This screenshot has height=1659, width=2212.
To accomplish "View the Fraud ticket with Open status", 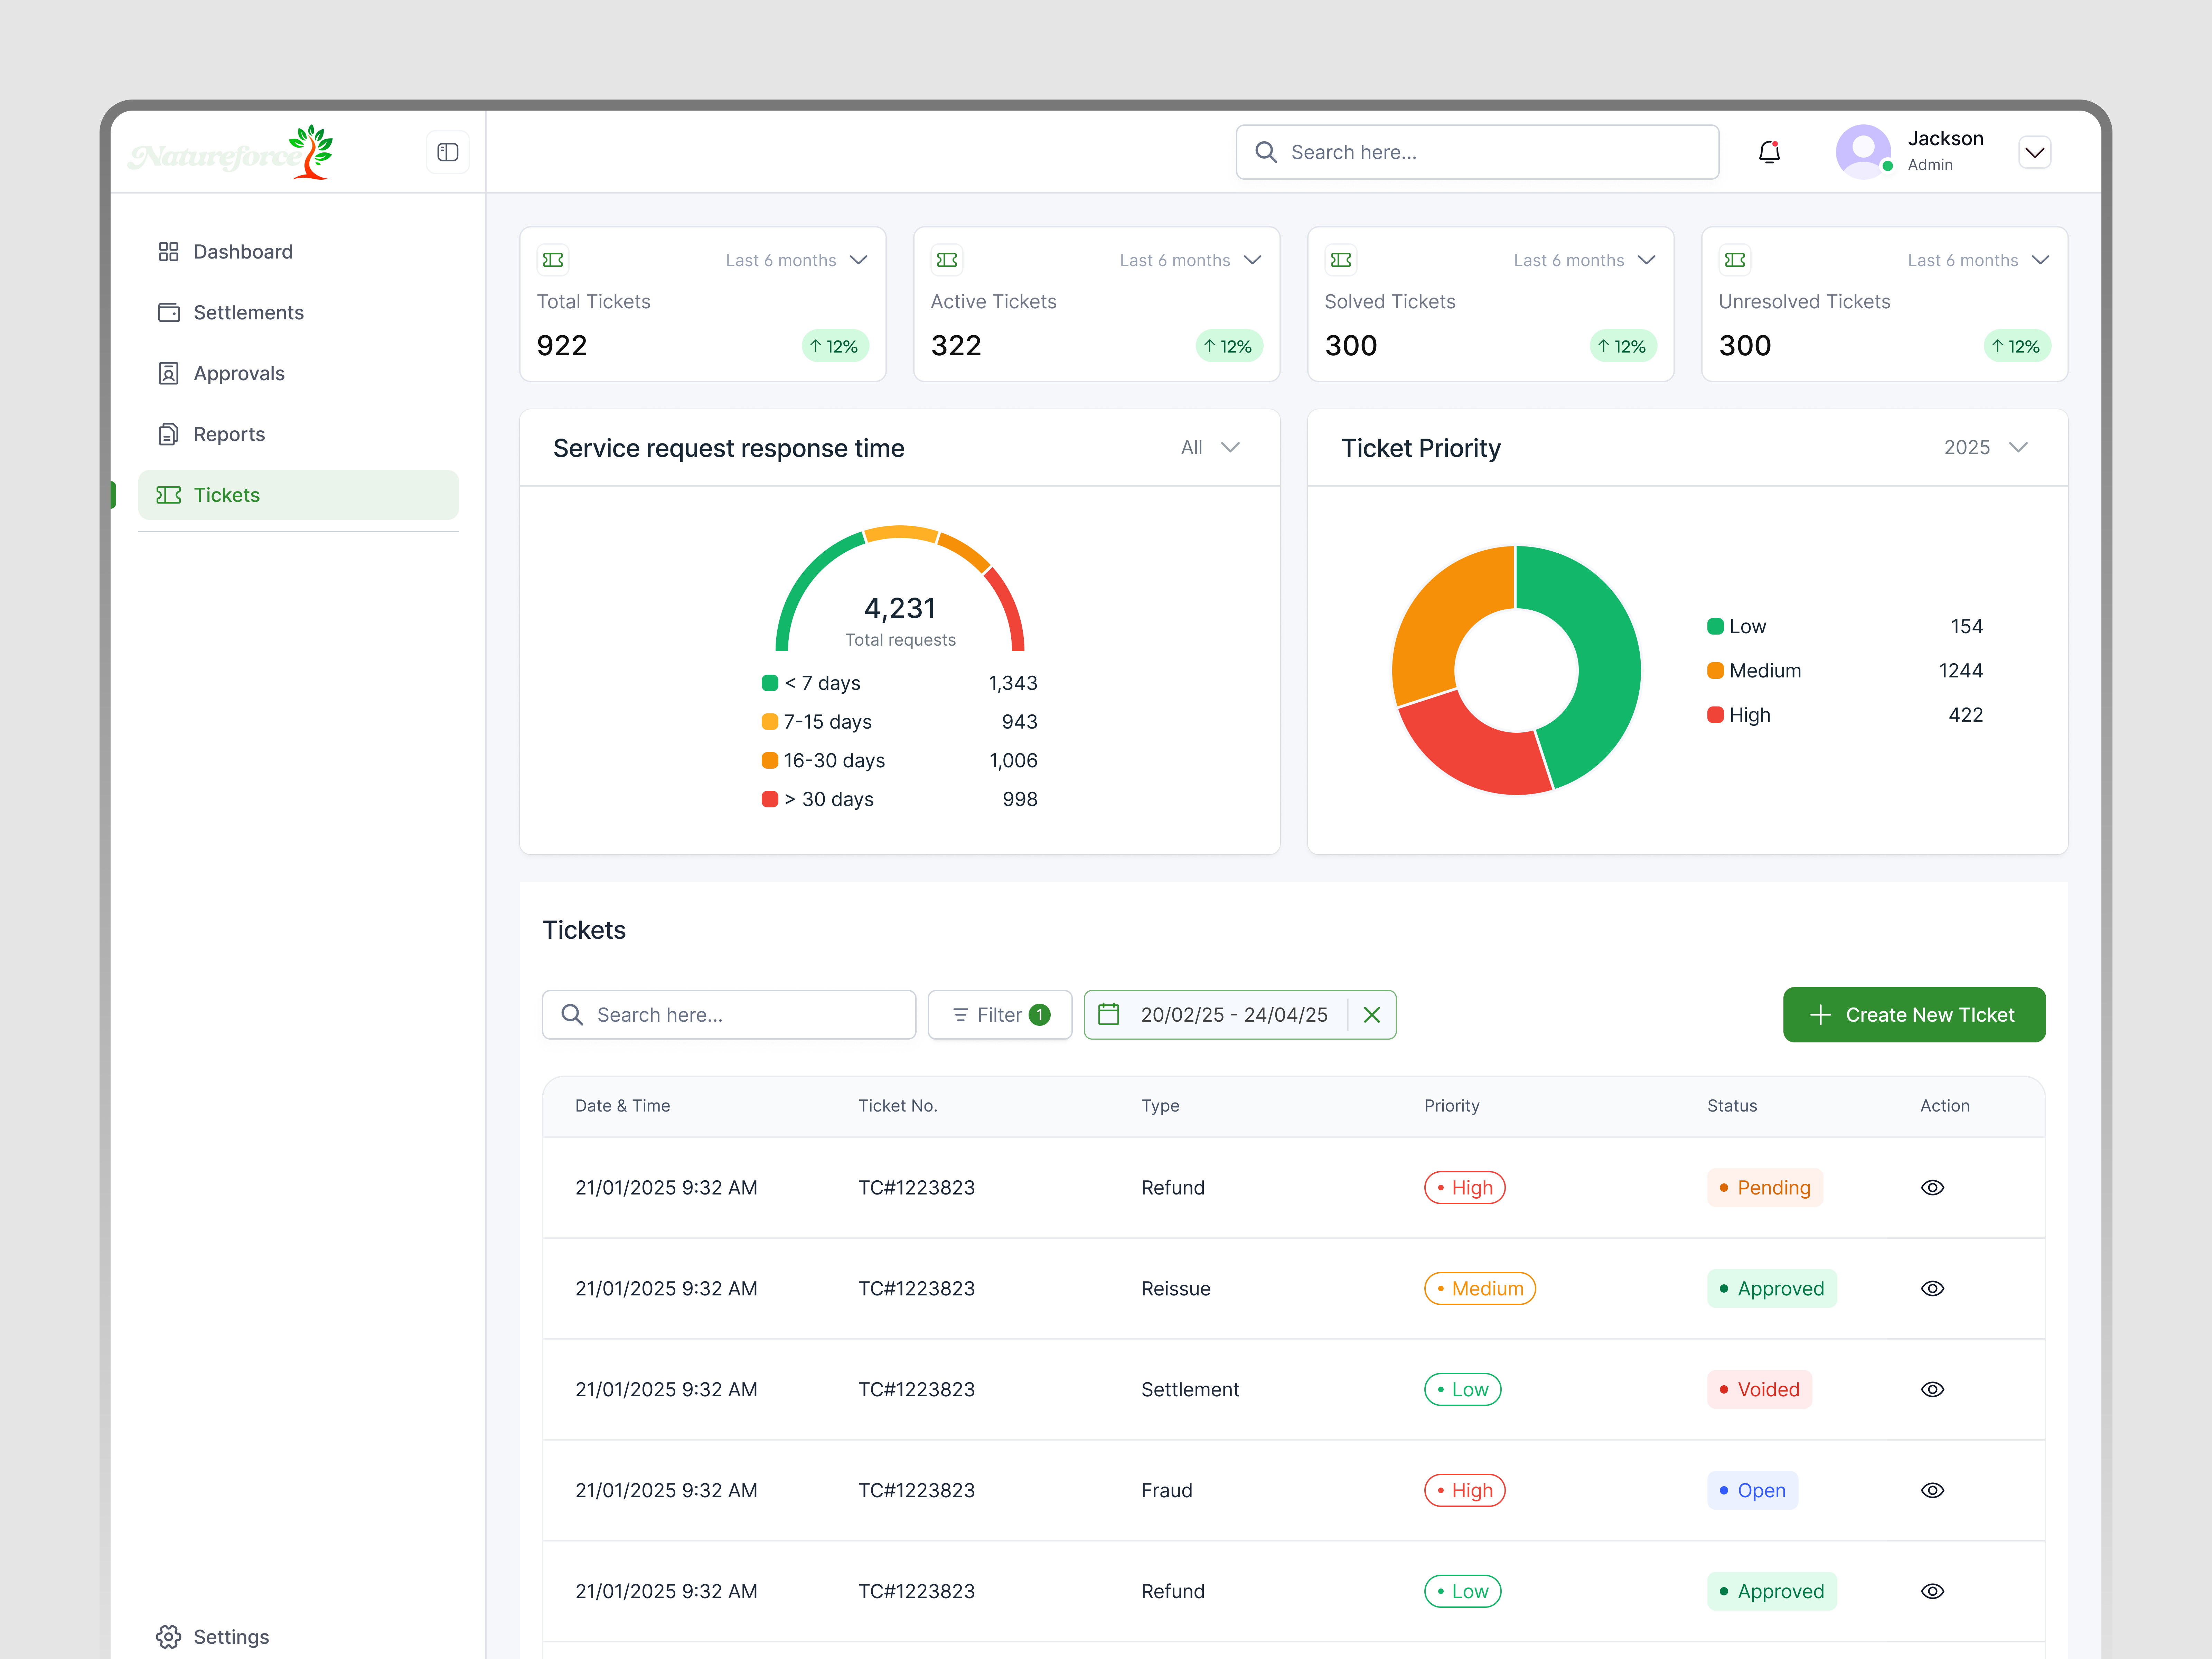I will click(1932, 1490).
